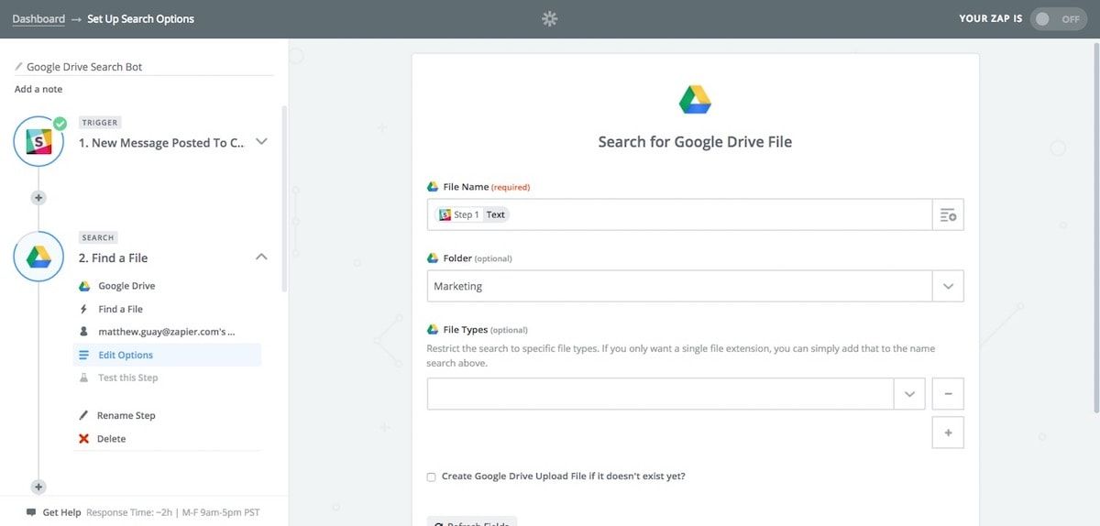1100x526 pixels.
Task: Open the File Types dropdown arrow
Action: (909, 394)
